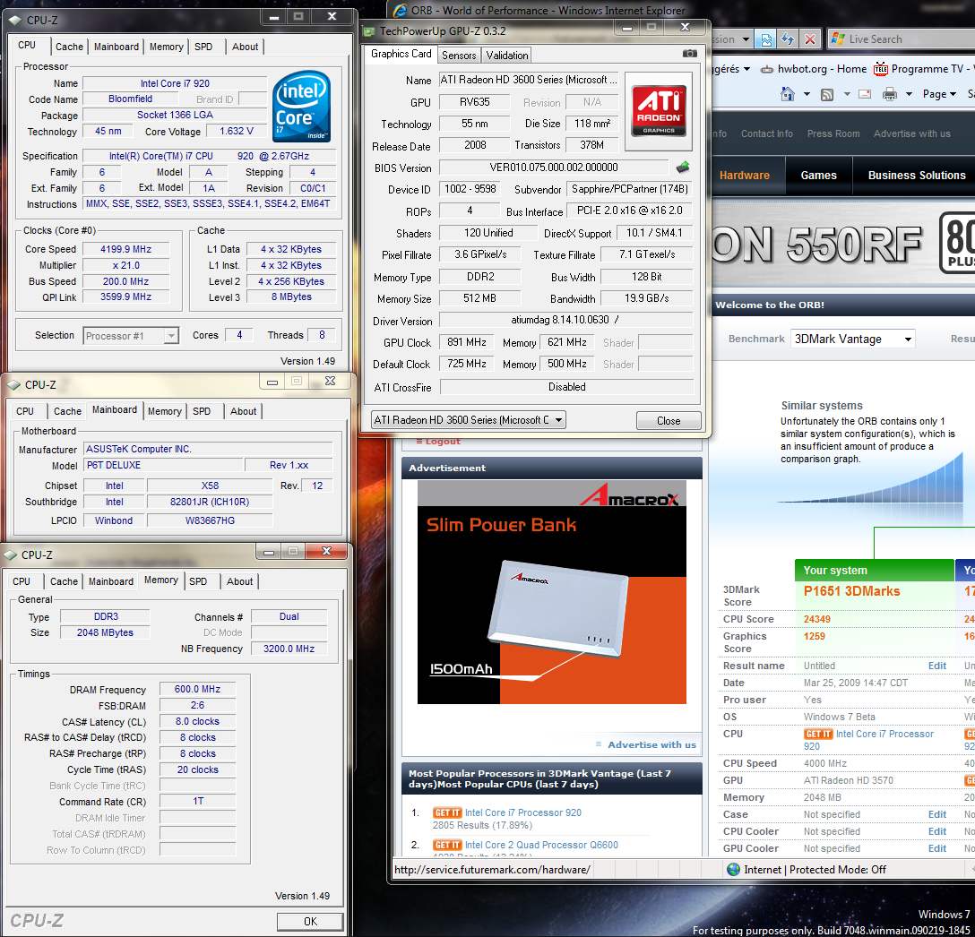Image resolution: width=975 pixels, height=937 pixels.
Task: Click Contact Info link in site header
Action: pyautogui.click(x=767, y=133)
